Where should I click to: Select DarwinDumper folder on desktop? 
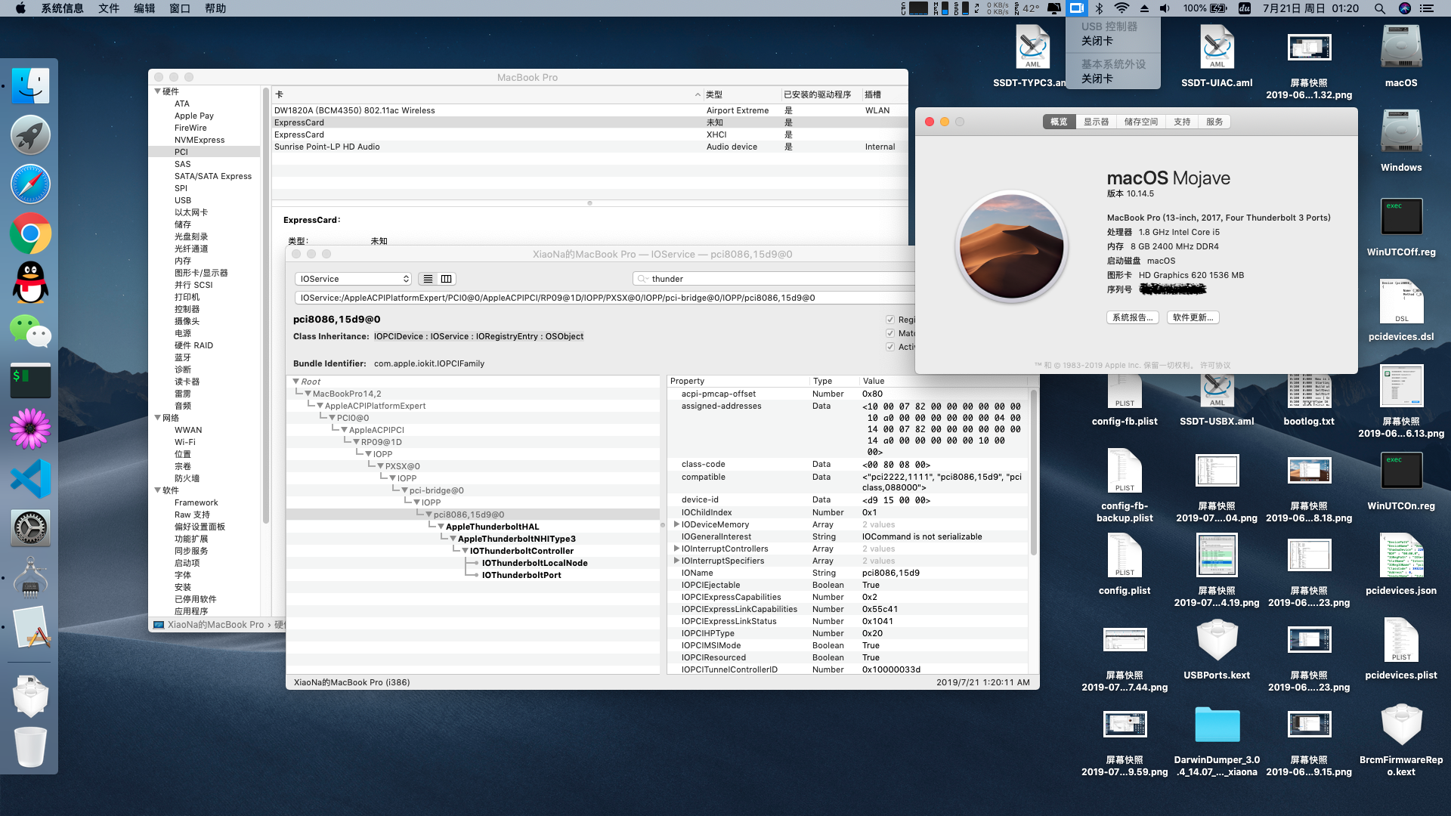click(1217, 740)
